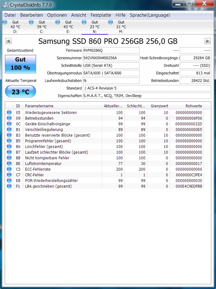Select drive C: at 39 °C

(x=42, y=27)
